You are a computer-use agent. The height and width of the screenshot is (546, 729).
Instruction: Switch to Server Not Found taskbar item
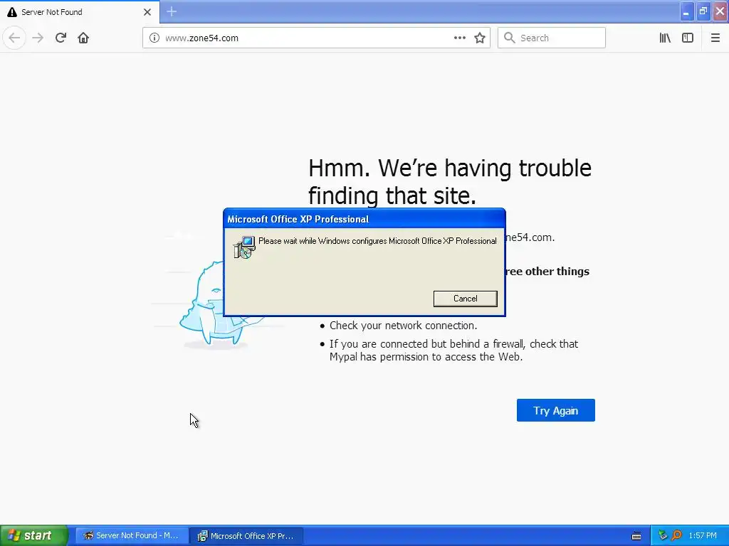[x=132, y=536]
